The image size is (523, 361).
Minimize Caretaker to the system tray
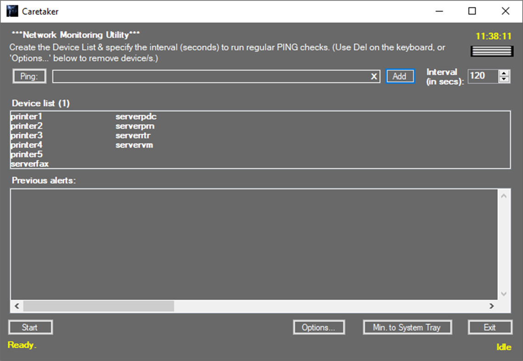pyautogui.click(x=407, y=327)
